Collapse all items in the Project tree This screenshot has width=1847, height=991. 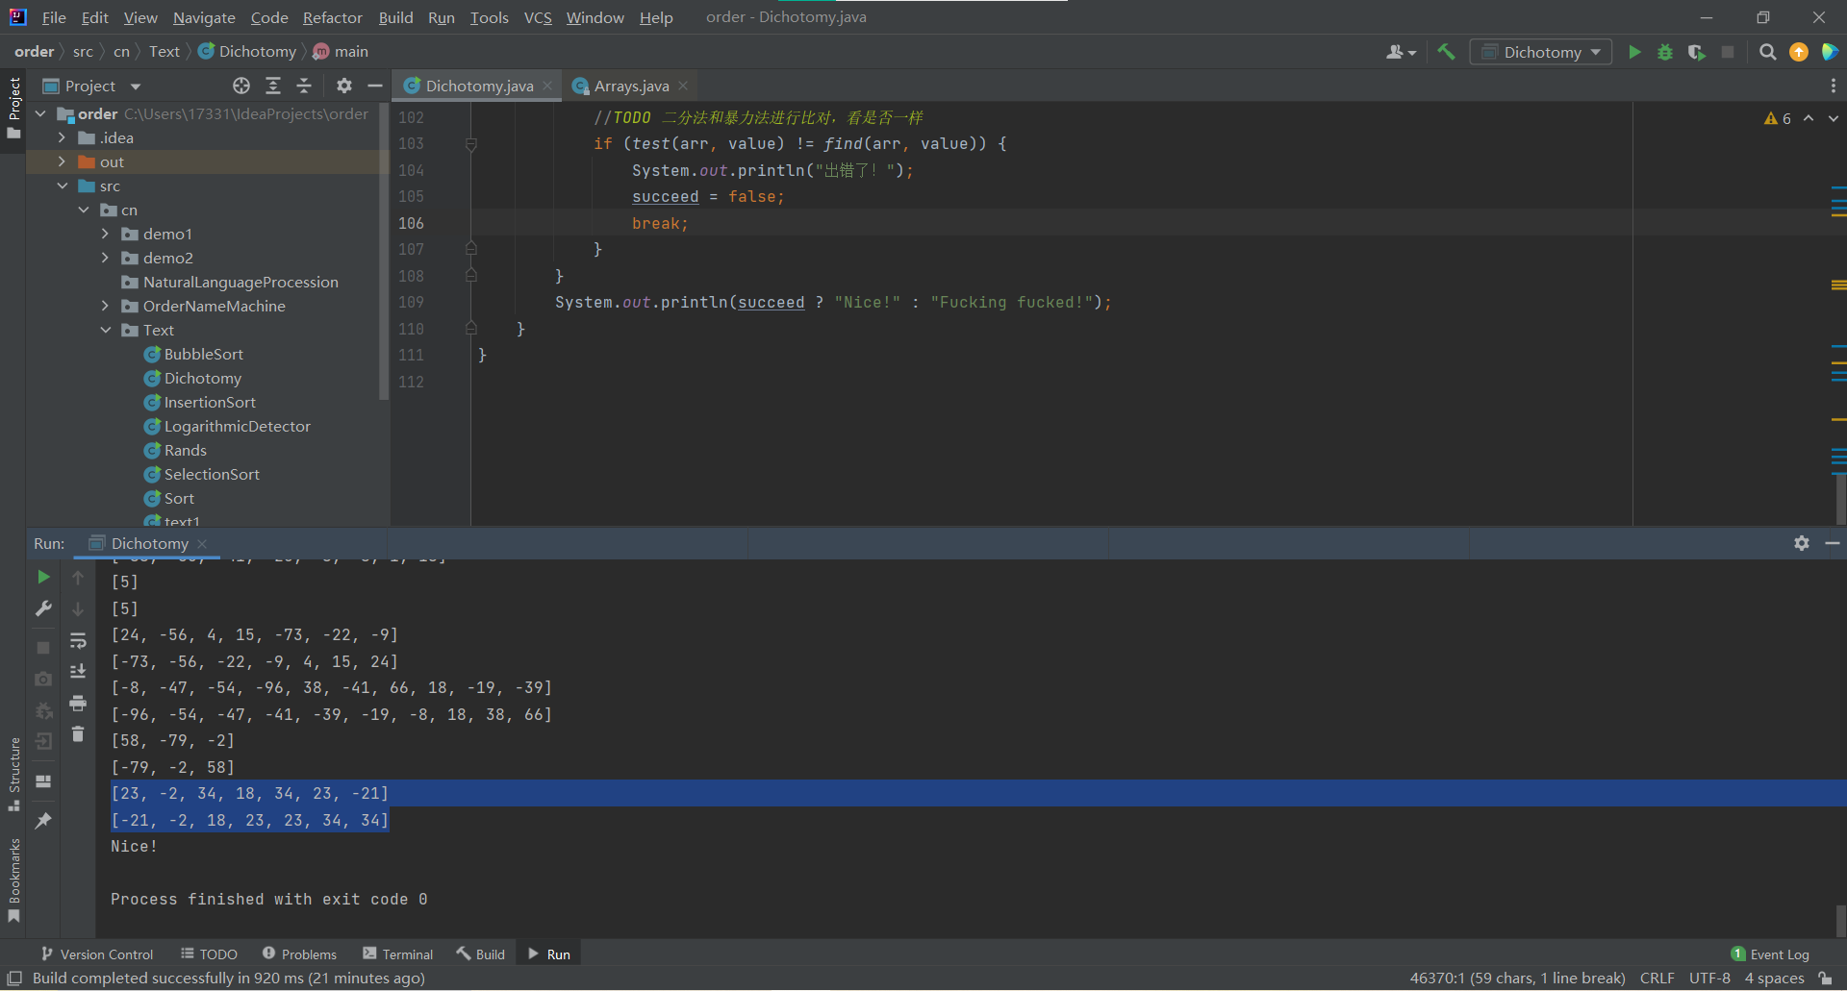pos(304,86)
